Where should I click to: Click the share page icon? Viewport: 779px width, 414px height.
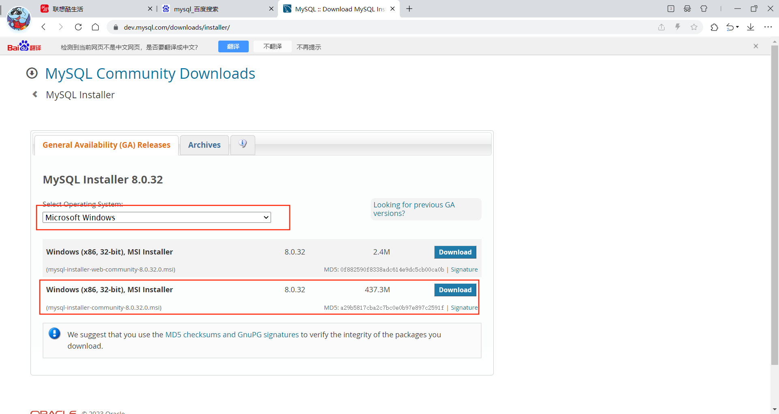point(661,27)
